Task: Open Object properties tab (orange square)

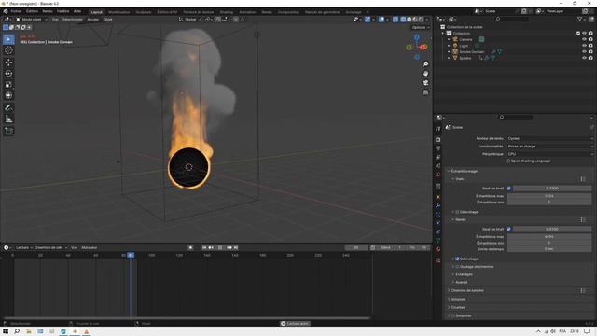Action: tap(437, 197)
